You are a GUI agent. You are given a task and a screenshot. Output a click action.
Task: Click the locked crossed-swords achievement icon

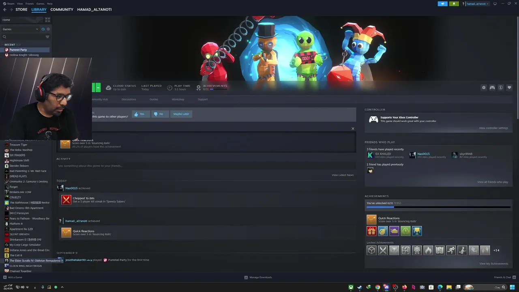(x=383, y=250)
